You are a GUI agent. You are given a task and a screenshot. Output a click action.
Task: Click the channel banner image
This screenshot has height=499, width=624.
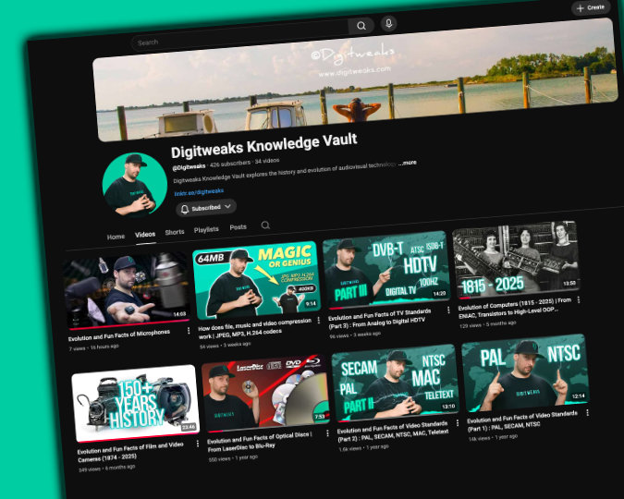click(x=355, y=78)
